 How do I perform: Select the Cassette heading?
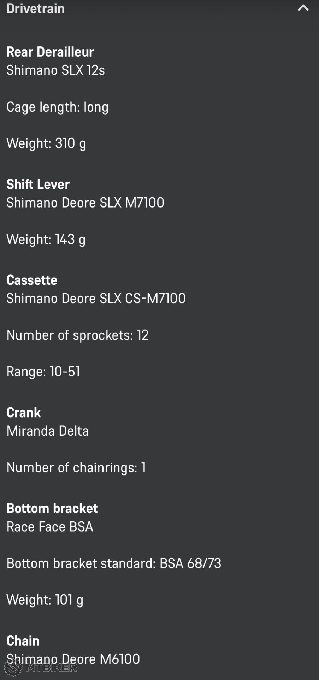(x=32, y=280)
